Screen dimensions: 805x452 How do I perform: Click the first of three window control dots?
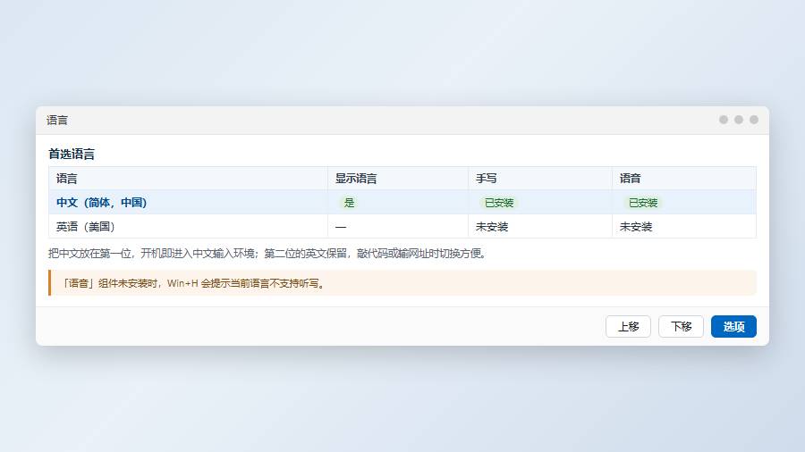pyautogui.click(x=724, y=120)
